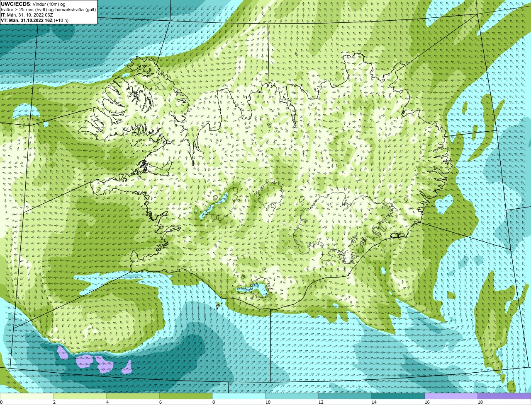Screen dimensions: 531x405
Task: Pick the green 4–6 m/s legend swatch
Action: pos(133,396)
